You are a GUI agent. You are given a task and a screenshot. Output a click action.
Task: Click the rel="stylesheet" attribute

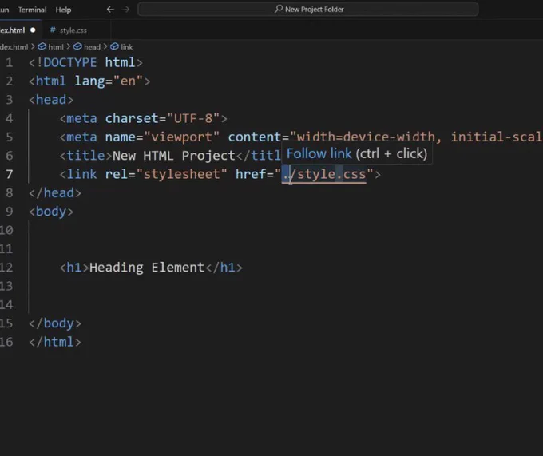[x=166, y=174]
